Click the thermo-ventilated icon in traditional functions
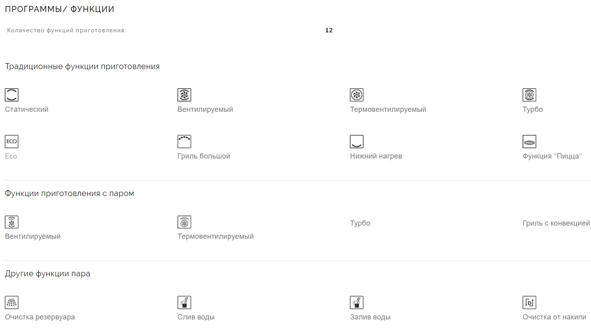Image resolution: width=591 pixels, height=329 pixels. [x=357, y=95]
